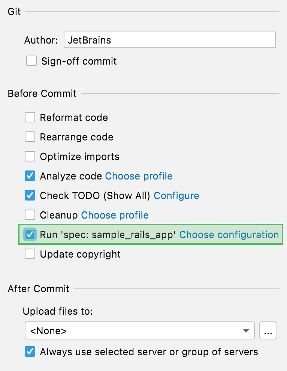The height and width of the screenshot is (371, 287).
Task: Click Configure next to Check TODO
Action: pyautogui.click(x=176, y=195)
